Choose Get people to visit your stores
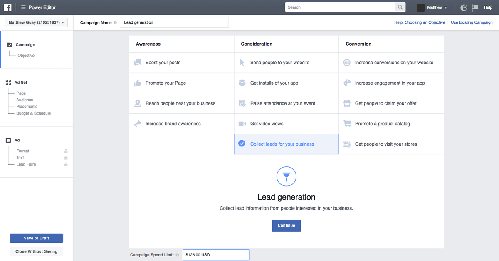The width and height of the screenshot is (499, 261). click(391, 144)
